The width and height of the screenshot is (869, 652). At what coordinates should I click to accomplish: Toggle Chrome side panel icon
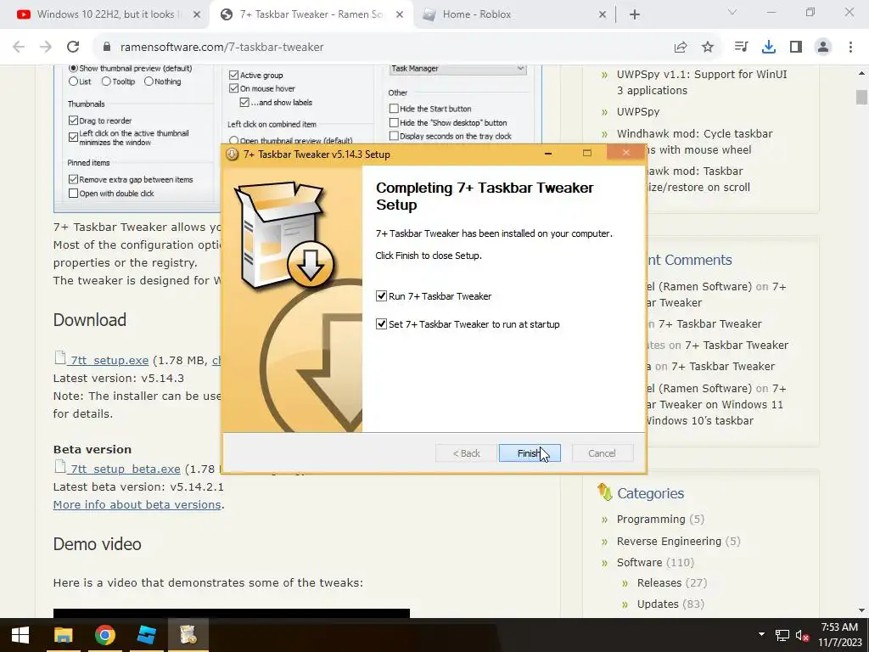point(796,47)
